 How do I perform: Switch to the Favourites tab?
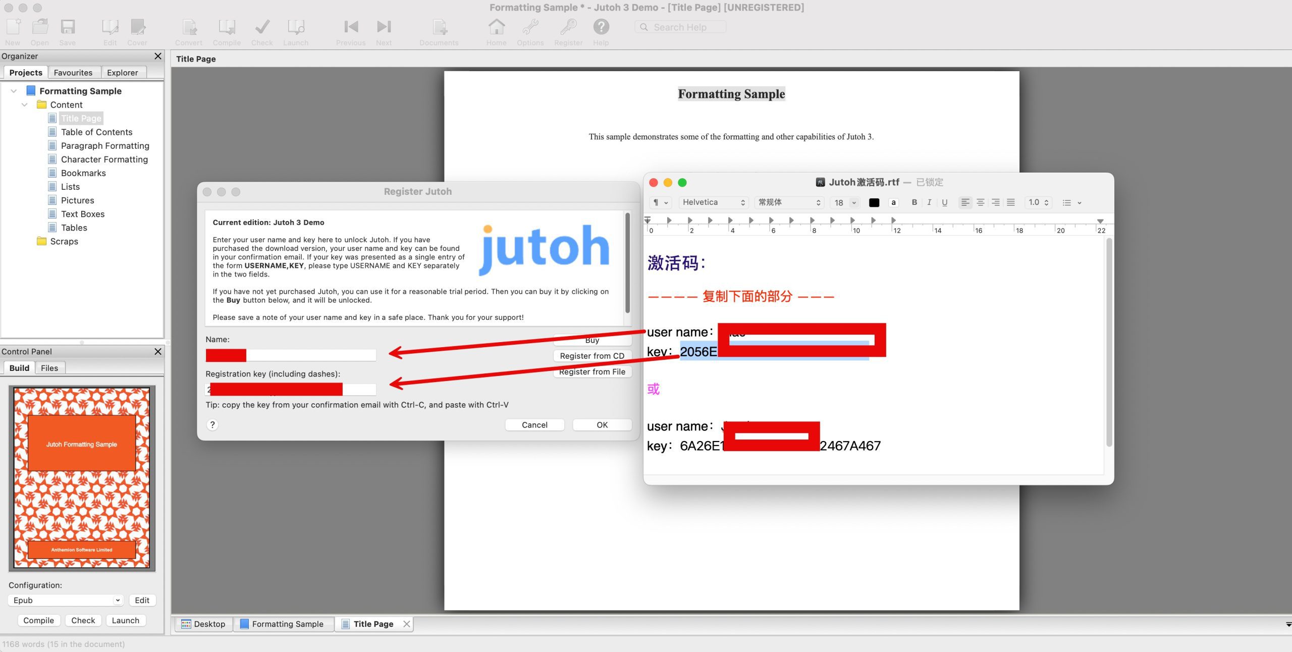[x=73, y=73]
